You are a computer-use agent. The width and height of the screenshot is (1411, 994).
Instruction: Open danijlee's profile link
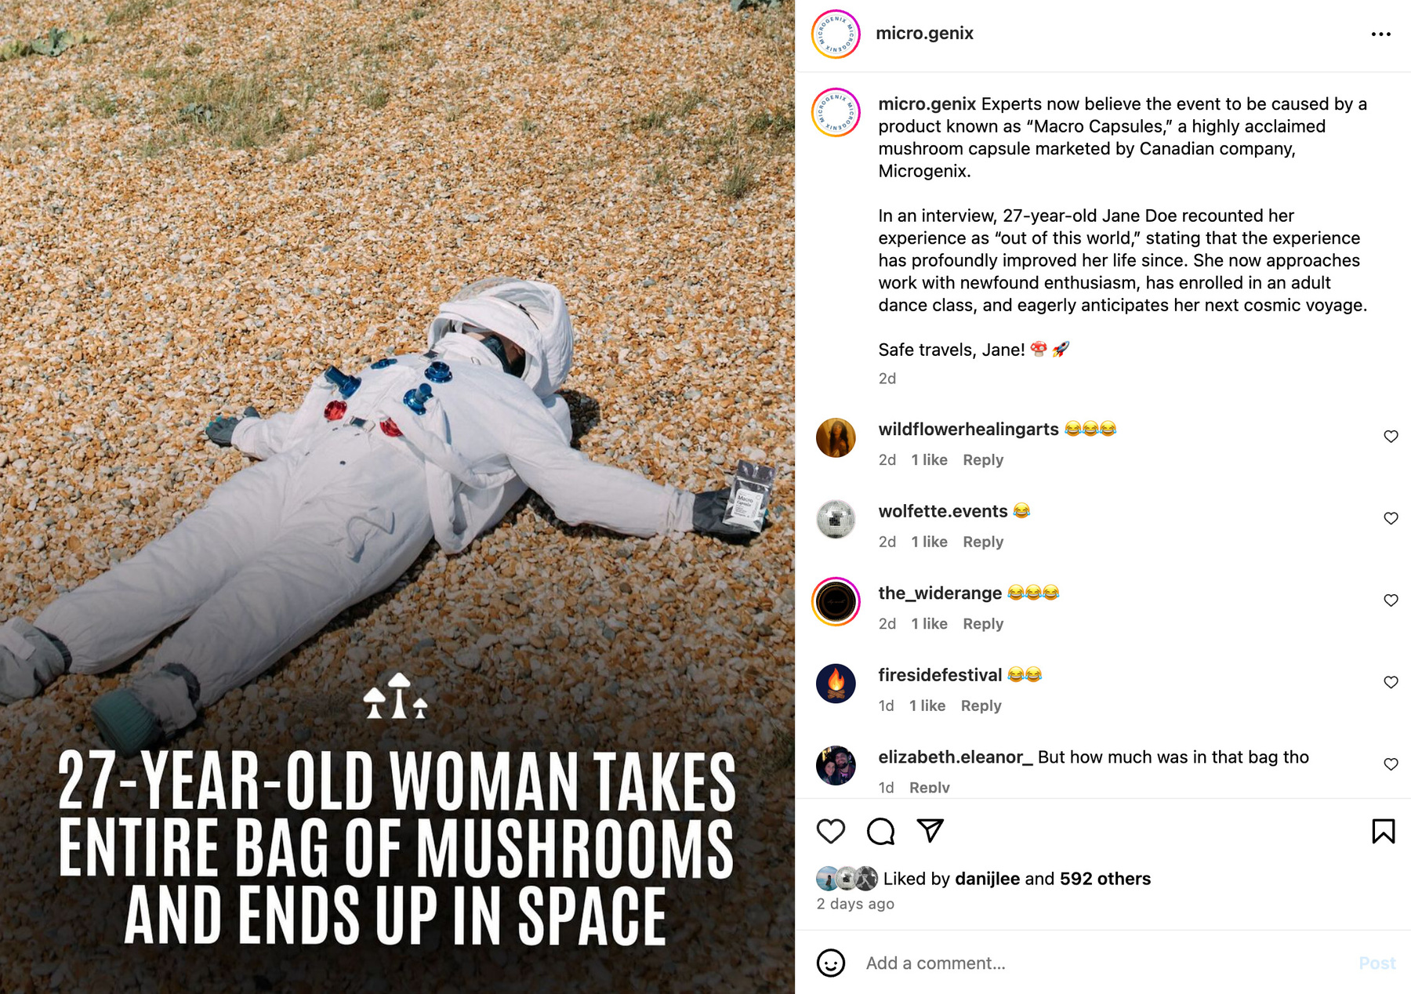987,879
